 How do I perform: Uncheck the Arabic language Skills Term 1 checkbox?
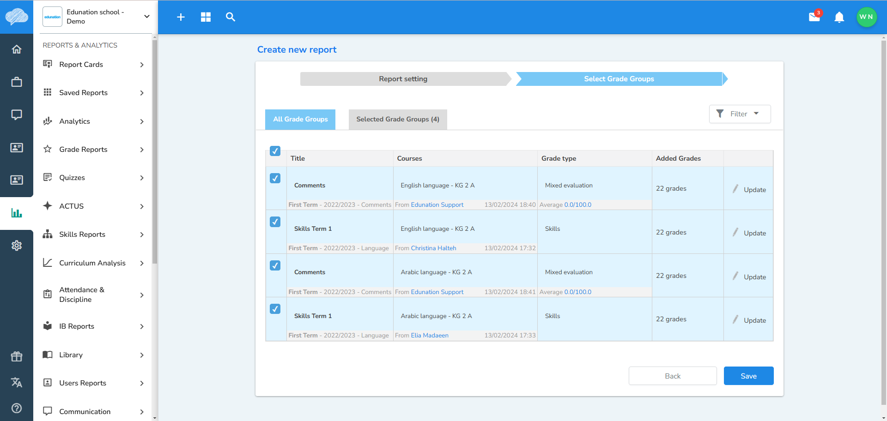(275, 309)
